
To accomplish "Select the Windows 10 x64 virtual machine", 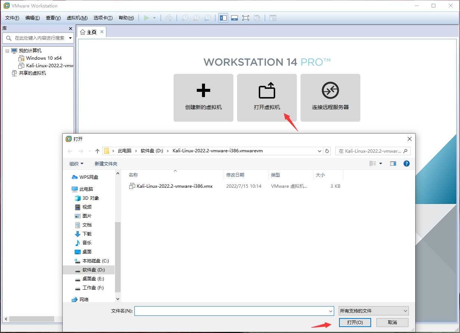I will pyautogui.click(x=44, y=58).
